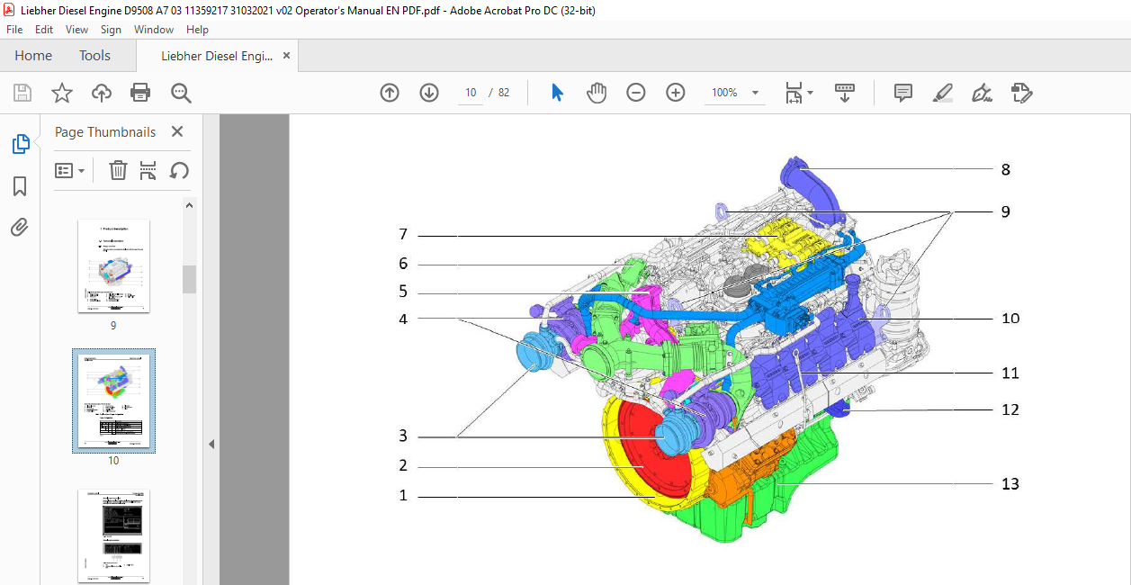Screen dimensions: 1131x585
Task: Select the Liebher Diesel Engi... document tab
Action: click(217, 56)
